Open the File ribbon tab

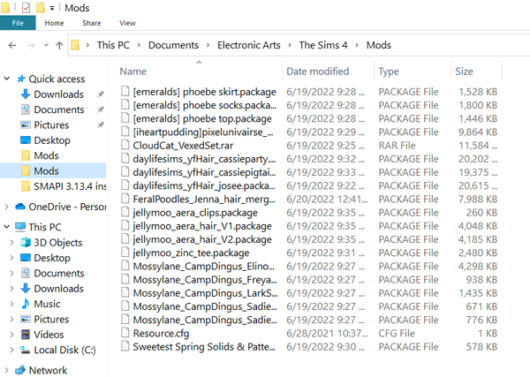pos(18,23)
